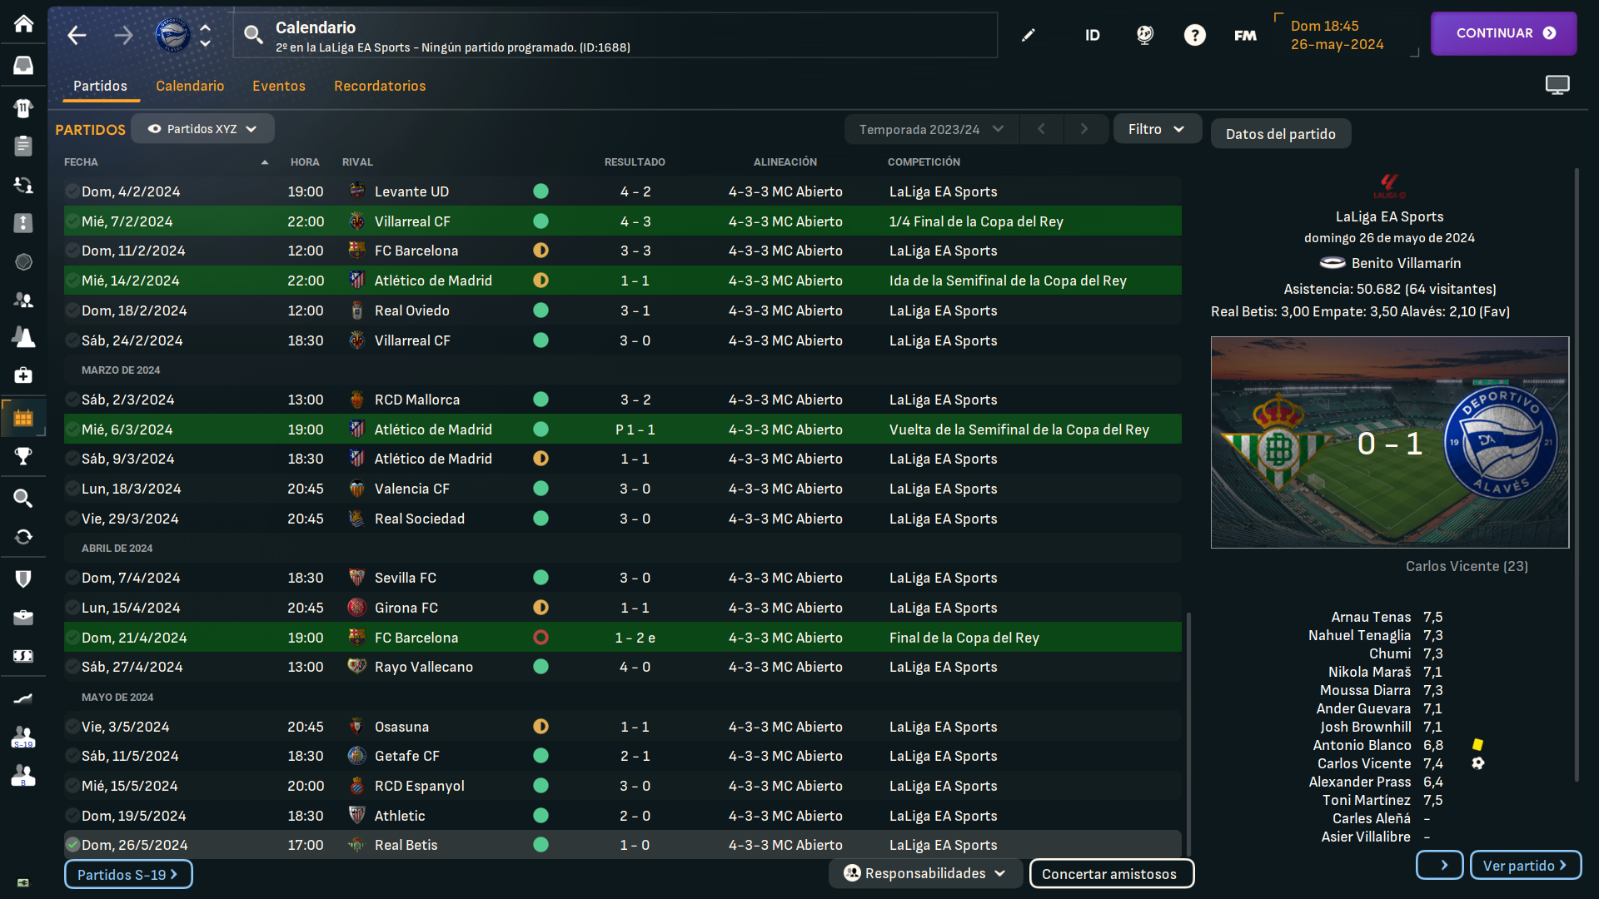Viewport: 1599px width, 899px height.
Task: Open the help question mark icon
Action: point(1195,35)
